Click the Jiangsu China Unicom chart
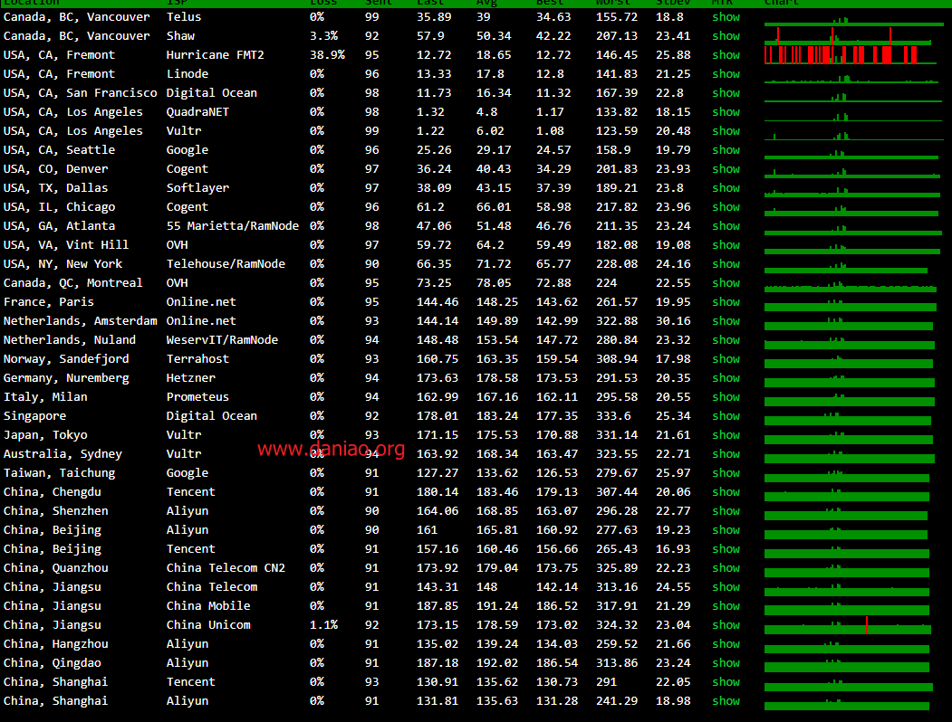Screen dimensions: 952x722 coord(848,625)
